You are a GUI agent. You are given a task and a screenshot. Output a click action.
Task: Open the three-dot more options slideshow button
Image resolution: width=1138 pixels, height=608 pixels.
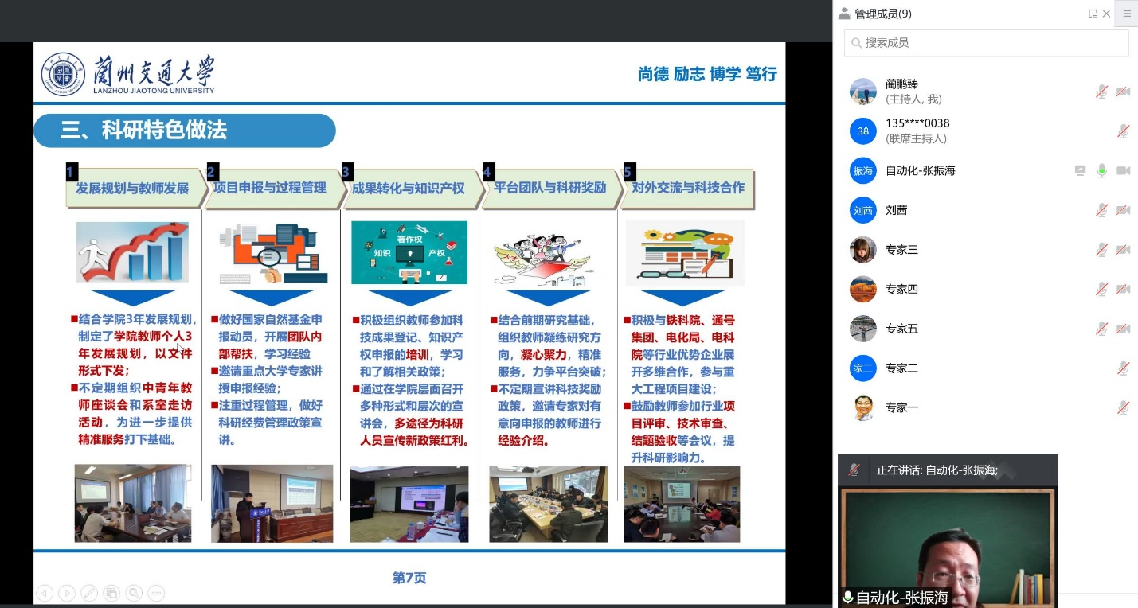point(156,593)
